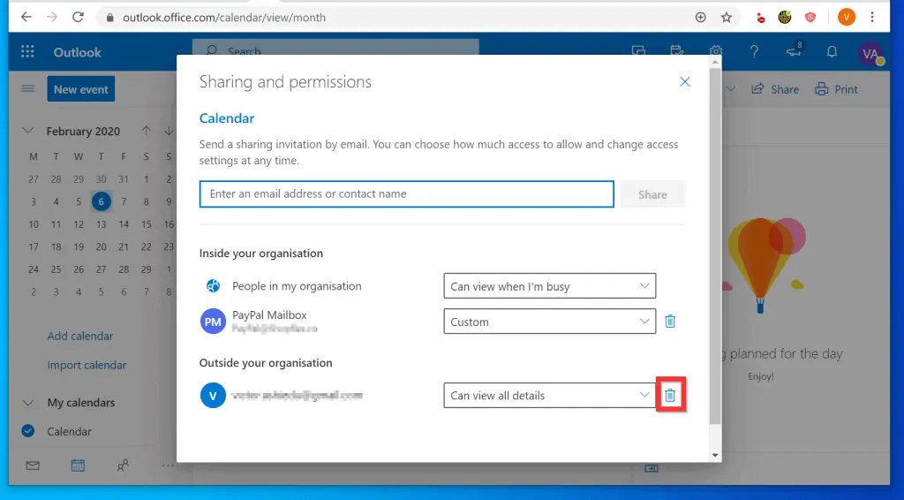Viewport: 904px width, 500px height.
Task: Toggle the Calendar checkbox under My calendars
Action: click(x=28, y=431)
